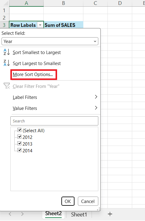Expand the Label Filters submenu
The image size is (145, 221).
coord(55,97)
